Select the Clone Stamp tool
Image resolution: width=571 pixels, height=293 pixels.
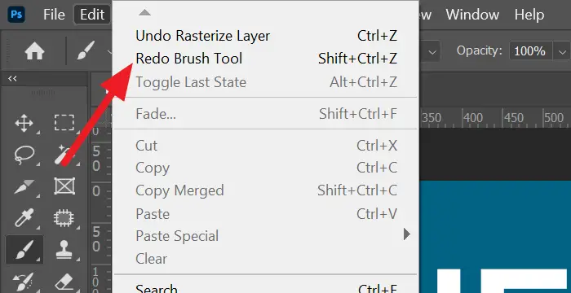64,250
